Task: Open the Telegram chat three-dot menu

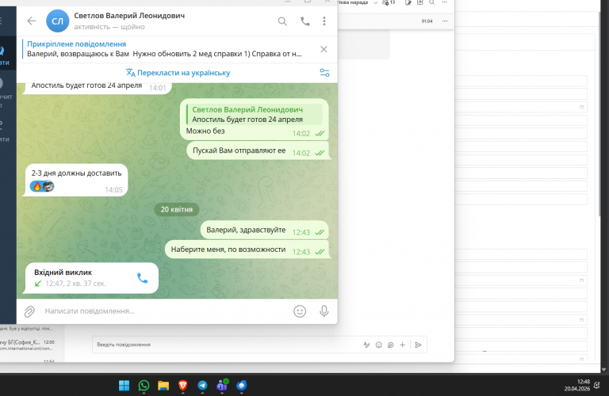Action: [324, 21]
